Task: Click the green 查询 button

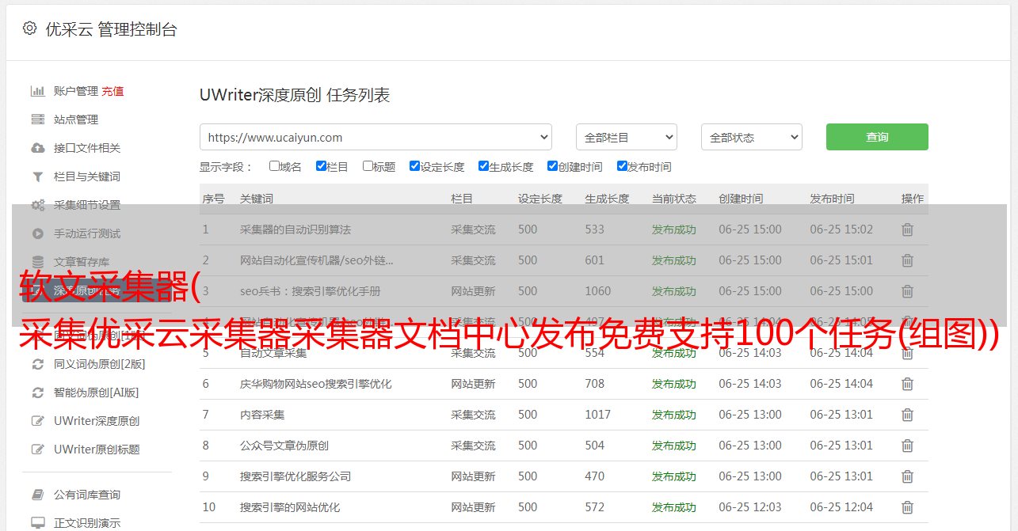Action: click(877, 137)
